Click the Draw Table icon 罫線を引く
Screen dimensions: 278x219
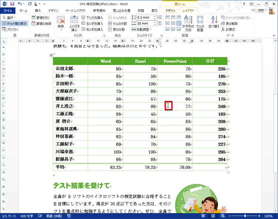[41, 17]
